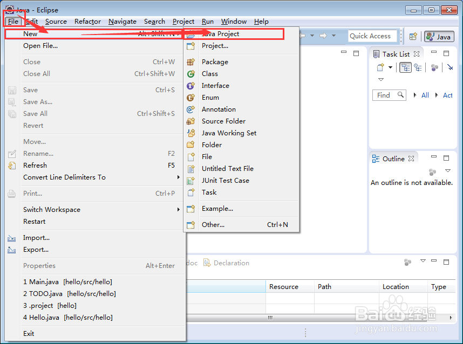The height and width of the screenshot is (344, 463).
Task: Click the All working set link
Action: point(425,95)
